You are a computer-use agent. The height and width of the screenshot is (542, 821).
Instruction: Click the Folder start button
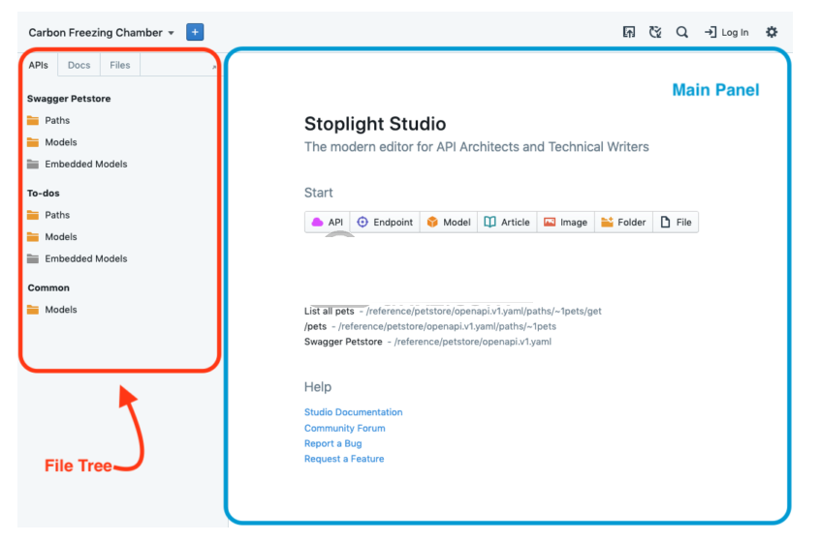click(623, 223)
